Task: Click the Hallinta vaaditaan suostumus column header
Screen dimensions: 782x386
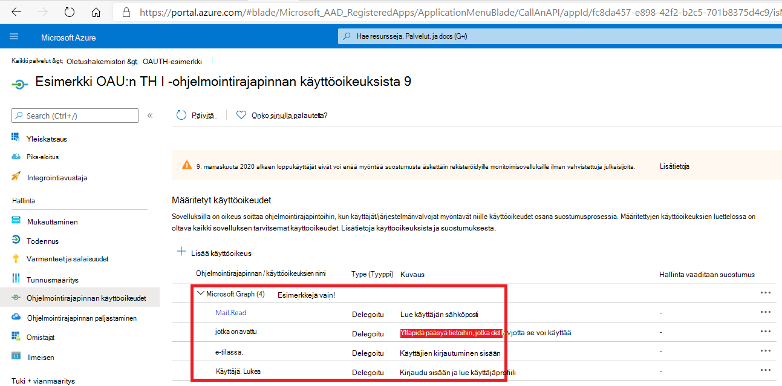Action: coord(707,274)
